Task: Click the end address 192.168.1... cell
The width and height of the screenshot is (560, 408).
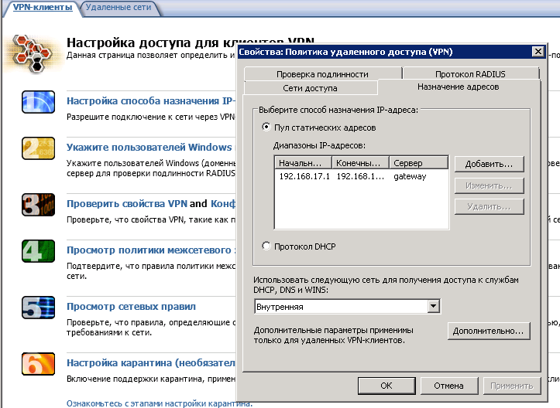Action: pos(360,176)
